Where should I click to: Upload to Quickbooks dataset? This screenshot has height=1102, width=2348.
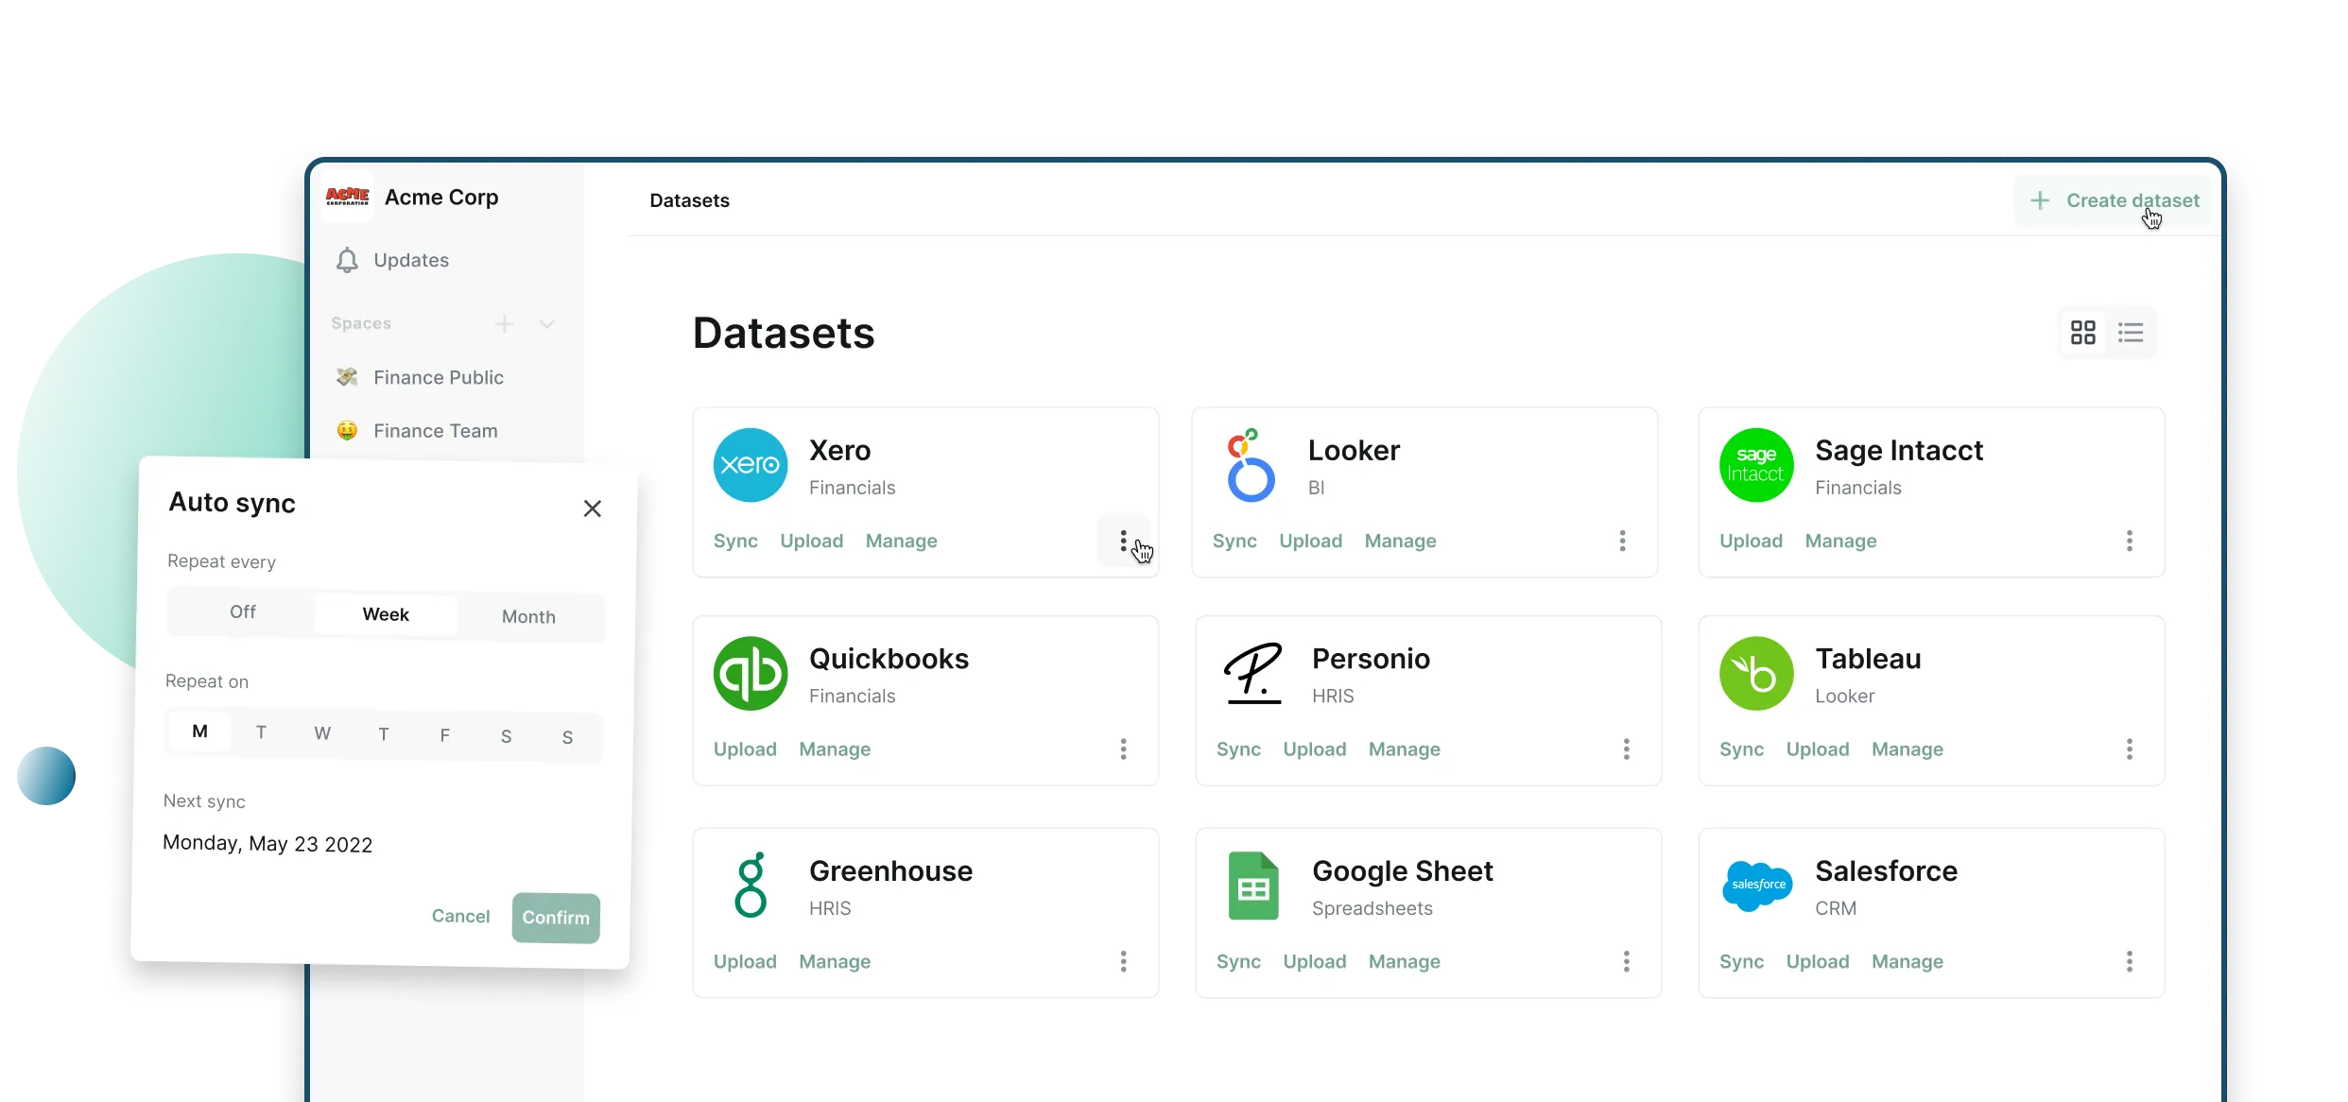[x=745, y=749]
